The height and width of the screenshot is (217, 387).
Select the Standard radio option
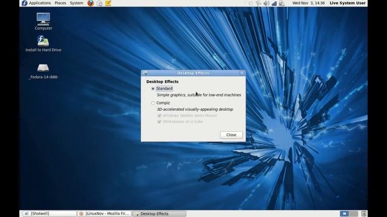point(153,89)
